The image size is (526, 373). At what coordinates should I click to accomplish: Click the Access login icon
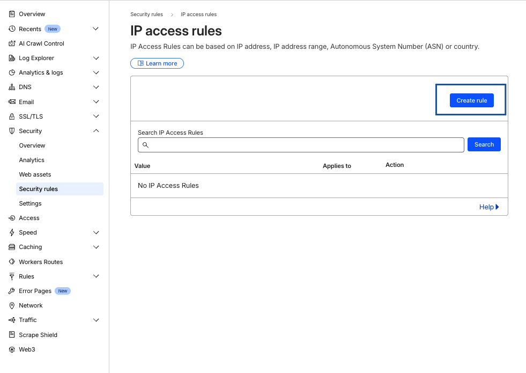(x=12, y=218)
